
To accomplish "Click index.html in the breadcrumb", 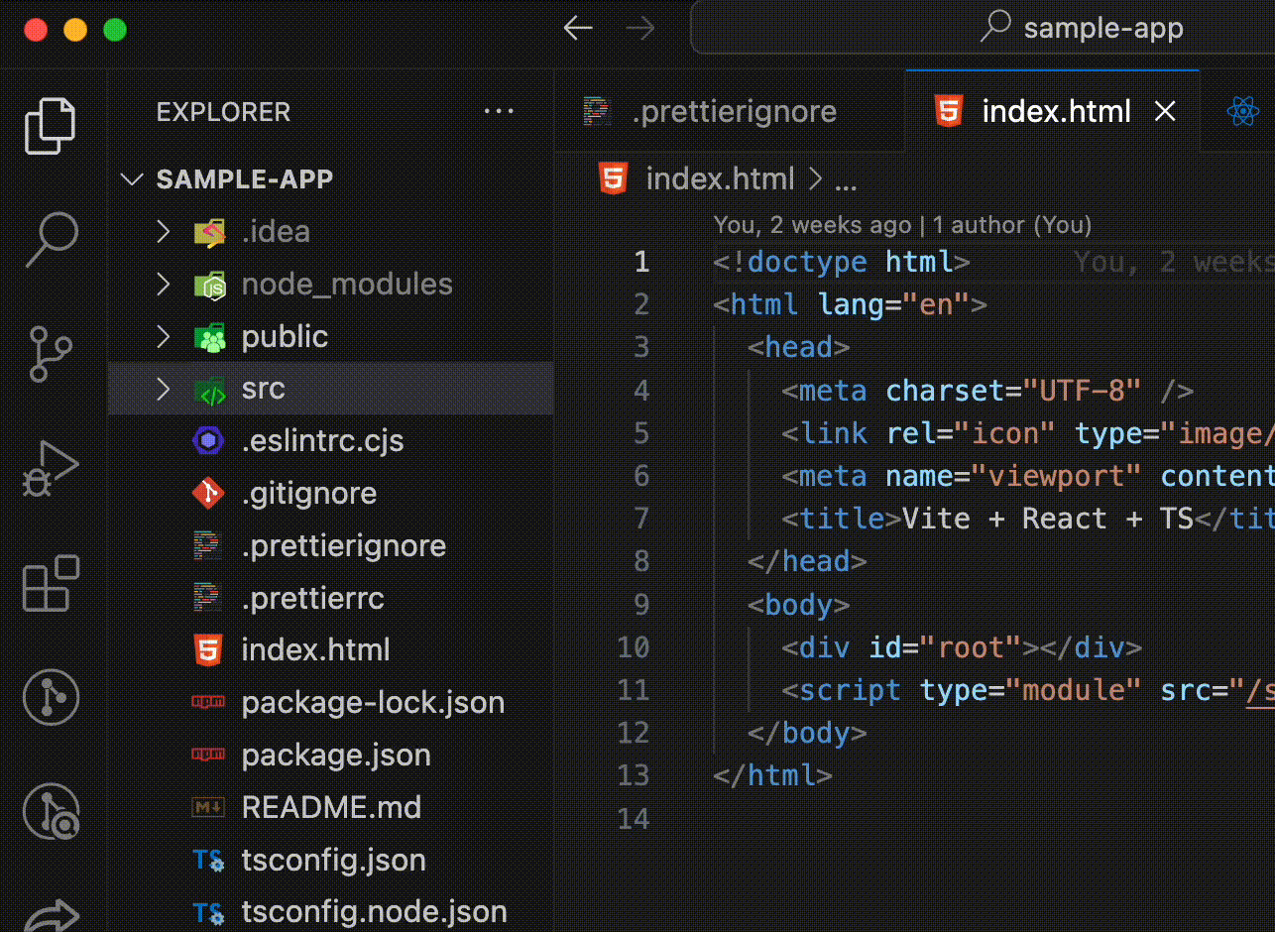I will click(x=720, y=179).
